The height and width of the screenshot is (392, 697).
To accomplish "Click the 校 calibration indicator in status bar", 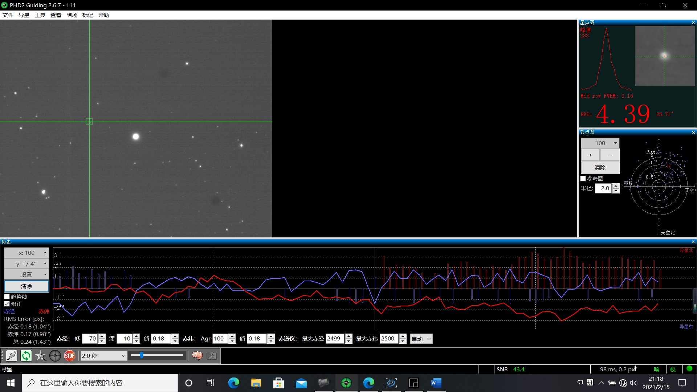I will coord(673,369).
